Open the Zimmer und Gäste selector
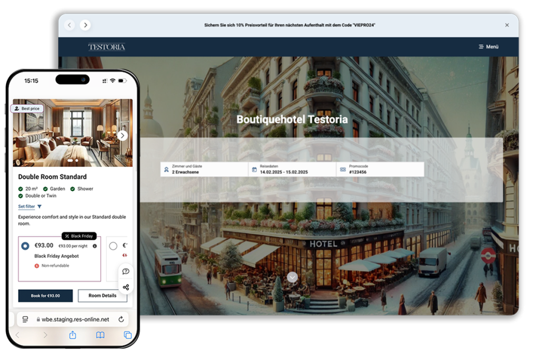 (x=204, y=169)
